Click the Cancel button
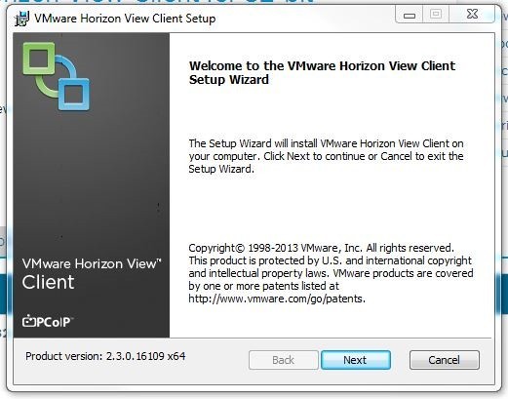Image resolution: width=508 pixels, height=399 pixels. [445, 360]
